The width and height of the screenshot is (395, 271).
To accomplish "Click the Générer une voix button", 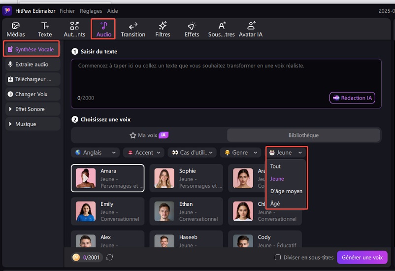I will pos(362,257).
